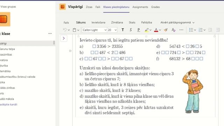Select the Palīdzība ribbon tab
Screen dimensions: 224x126
coord(147,22)
